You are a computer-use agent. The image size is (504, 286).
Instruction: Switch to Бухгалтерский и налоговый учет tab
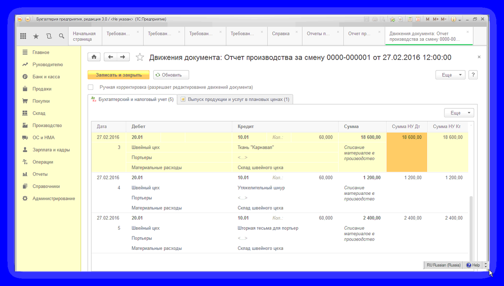[x=132, y=100]
